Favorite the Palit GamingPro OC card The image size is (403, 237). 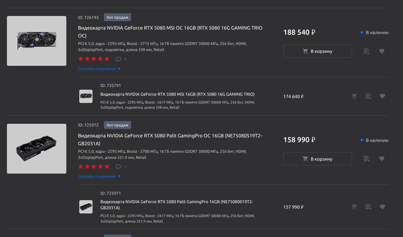point(382,159)
